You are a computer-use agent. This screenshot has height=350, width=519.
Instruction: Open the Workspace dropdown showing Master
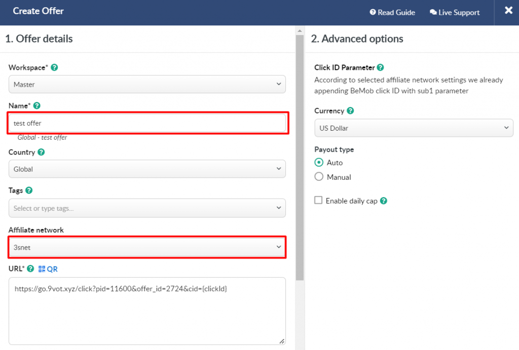[x=147, y=85]
